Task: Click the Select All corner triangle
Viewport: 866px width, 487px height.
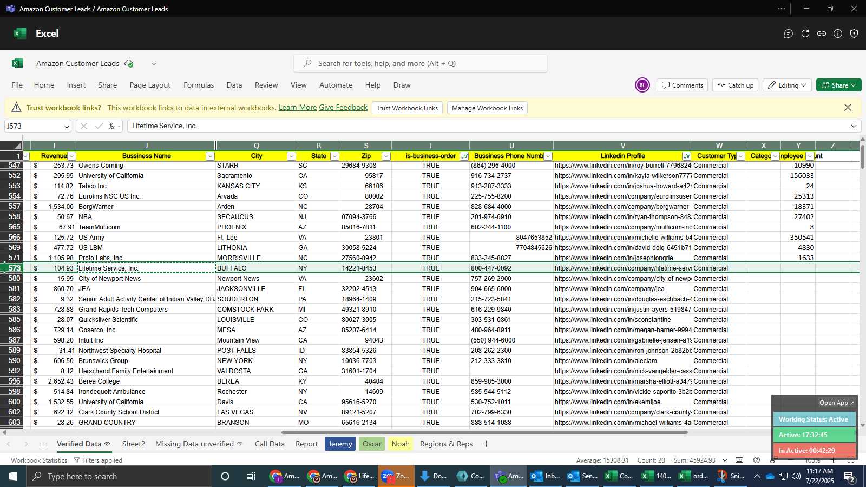Action: pos(18,146)
